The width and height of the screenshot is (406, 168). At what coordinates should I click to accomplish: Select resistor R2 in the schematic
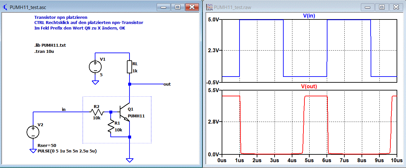(97, 112)
